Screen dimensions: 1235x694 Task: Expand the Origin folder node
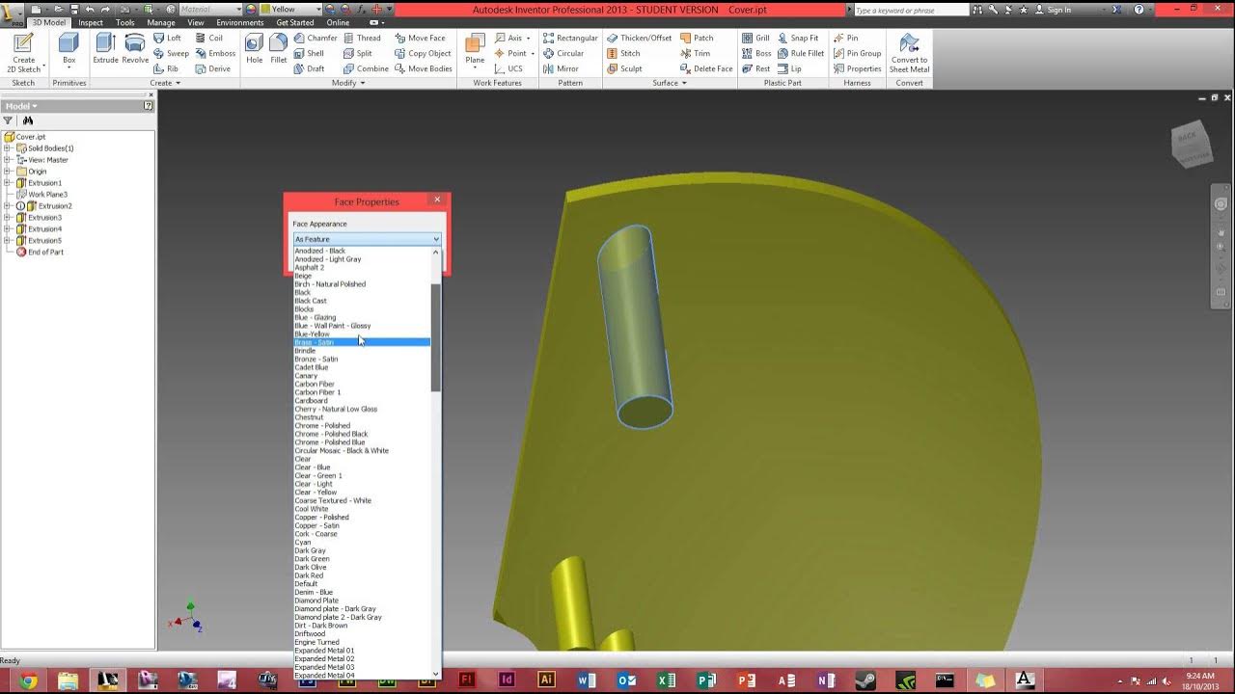[8, 172]
